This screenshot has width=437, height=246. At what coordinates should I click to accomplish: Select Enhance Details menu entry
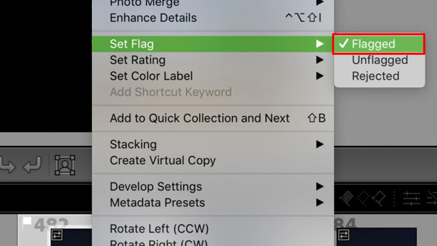153,18
